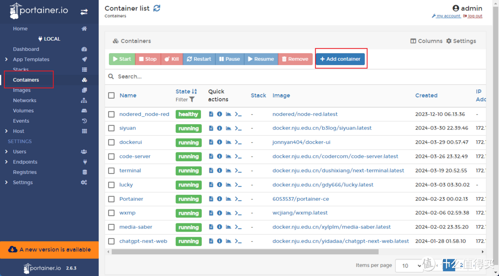Open inspect icon for dockerui container
Image resolution: width=499 pixels, height=276 pixels.
tap(219, 143)
